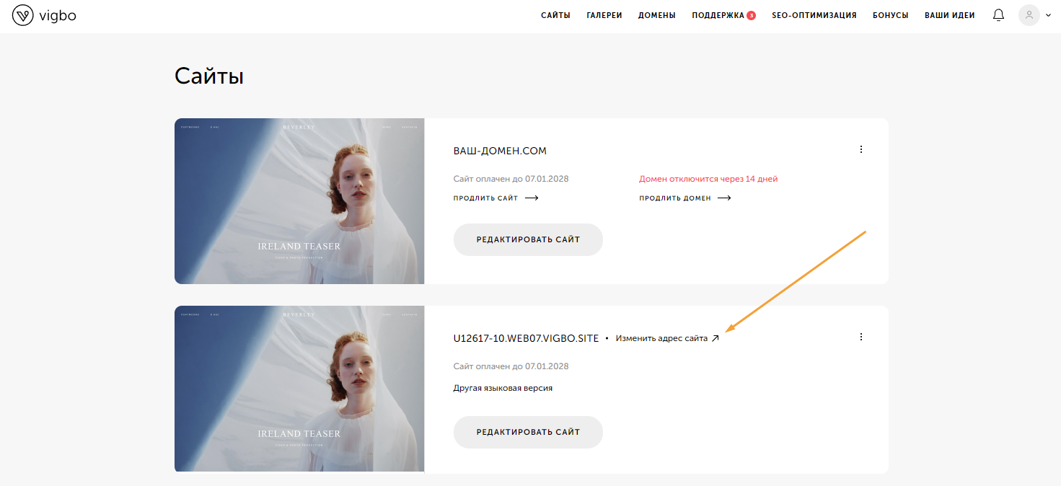Open Поддержка with the notification badge
Image resolution: width=1061 pixels, height=486 pixels.
point(718,15)
